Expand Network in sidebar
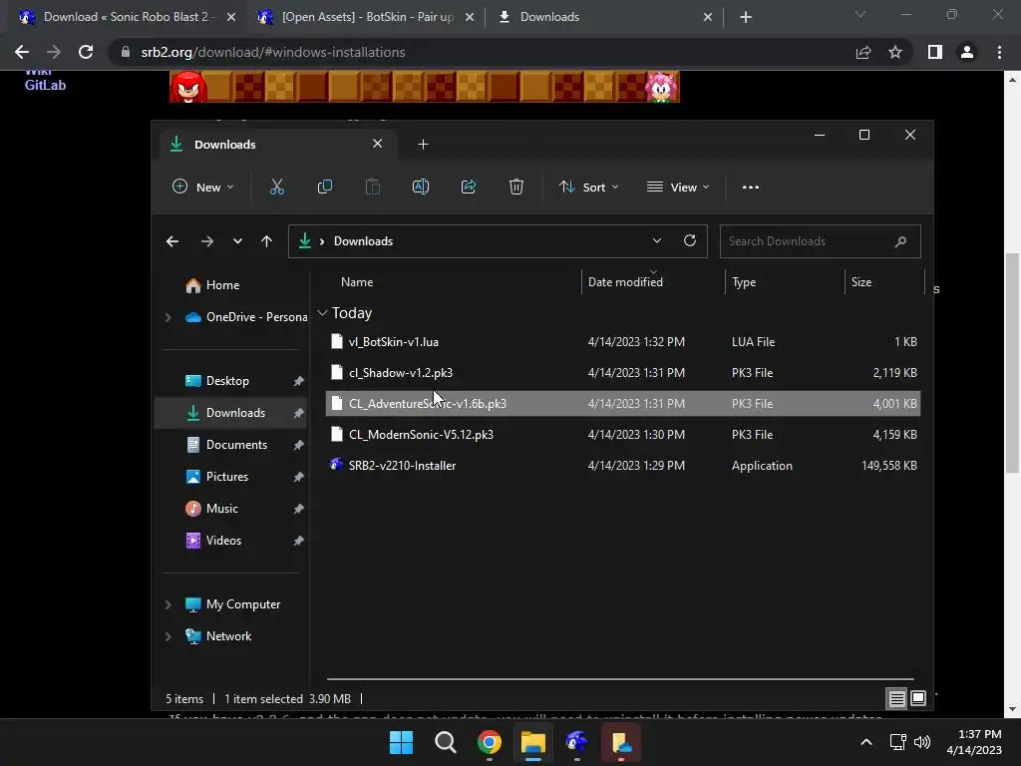Image resolution: width=1021 pixels, height=766 pixels. pyautogui.click(x=168, y=636)
